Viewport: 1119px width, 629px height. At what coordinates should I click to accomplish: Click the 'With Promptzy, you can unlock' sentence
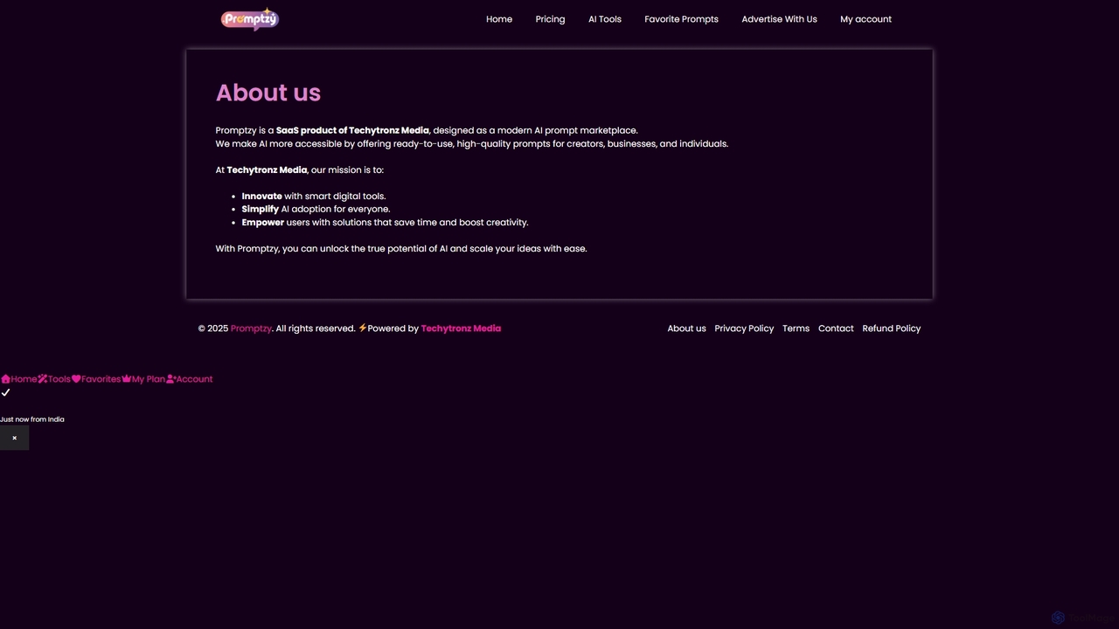point(401,249)
